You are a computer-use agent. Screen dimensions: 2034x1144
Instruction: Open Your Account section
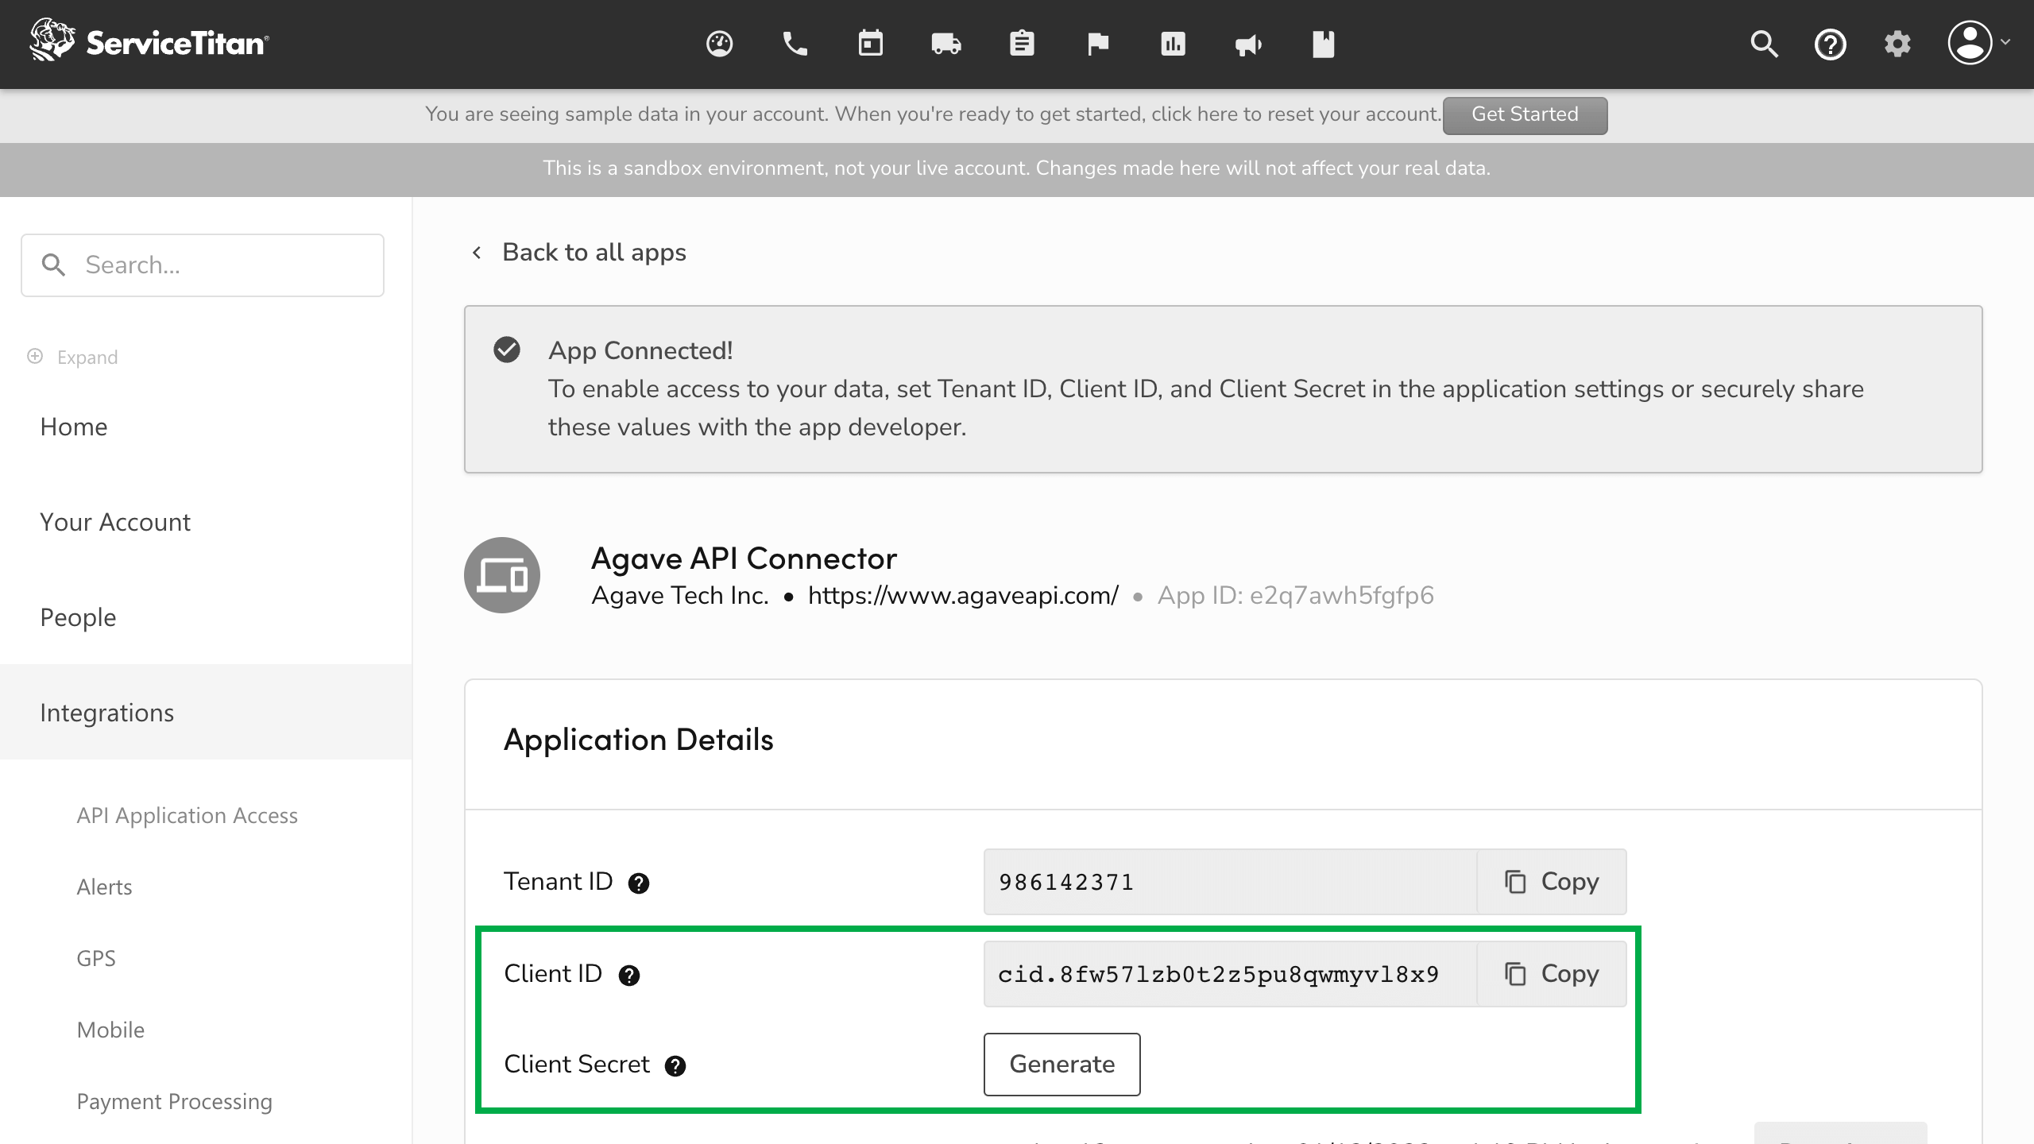(115, 522)
